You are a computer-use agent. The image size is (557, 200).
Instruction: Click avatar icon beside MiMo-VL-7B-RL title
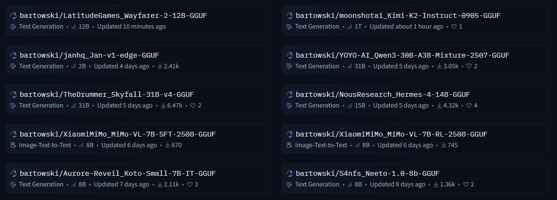coord(290,134)
